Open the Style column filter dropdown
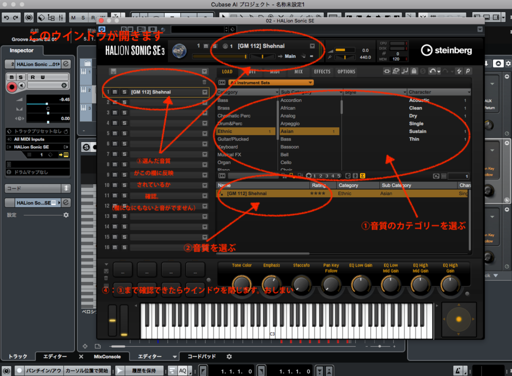The image size is (512, 376). point(405,92)
